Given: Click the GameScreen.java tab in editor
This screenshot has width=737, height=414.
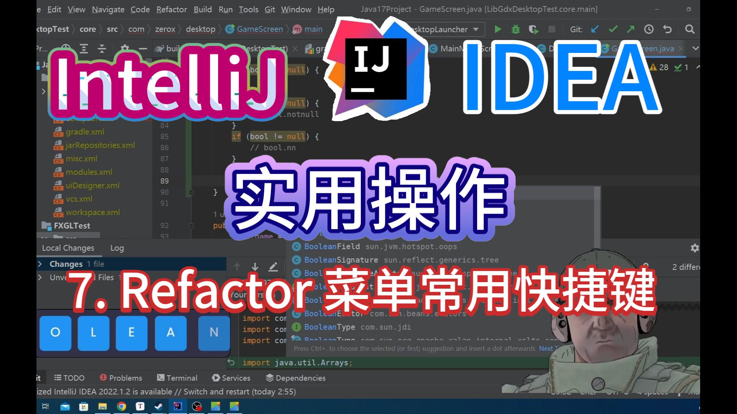Looking at the screenshot, I should coord(648,48).
